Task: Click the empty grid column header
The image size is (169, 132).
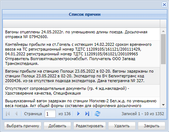Action: coord(81,23)
